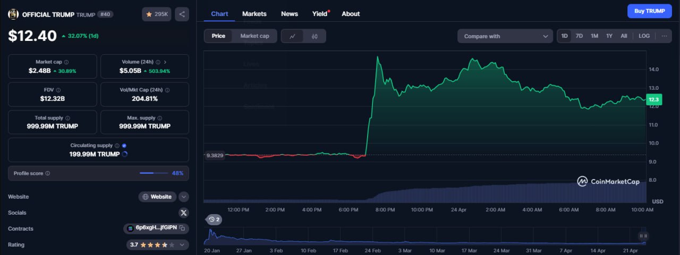Click the Profile score progress bar
The width and height of the screenshot is (680, 255).
(x=154, y=173)
